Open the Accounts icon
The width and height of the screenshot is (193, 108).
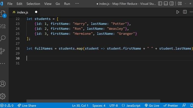(3, 84)
